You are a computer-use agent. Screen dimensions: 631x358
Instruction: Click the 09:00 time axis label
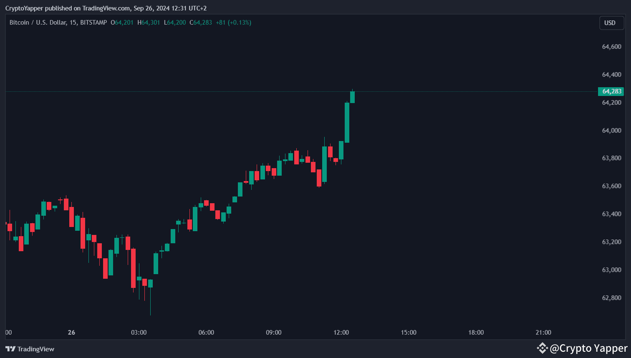coord(273,333)
